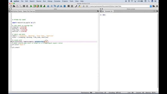
Task: Open PYTHONPATH manager python icon
Action: point(79,6)
